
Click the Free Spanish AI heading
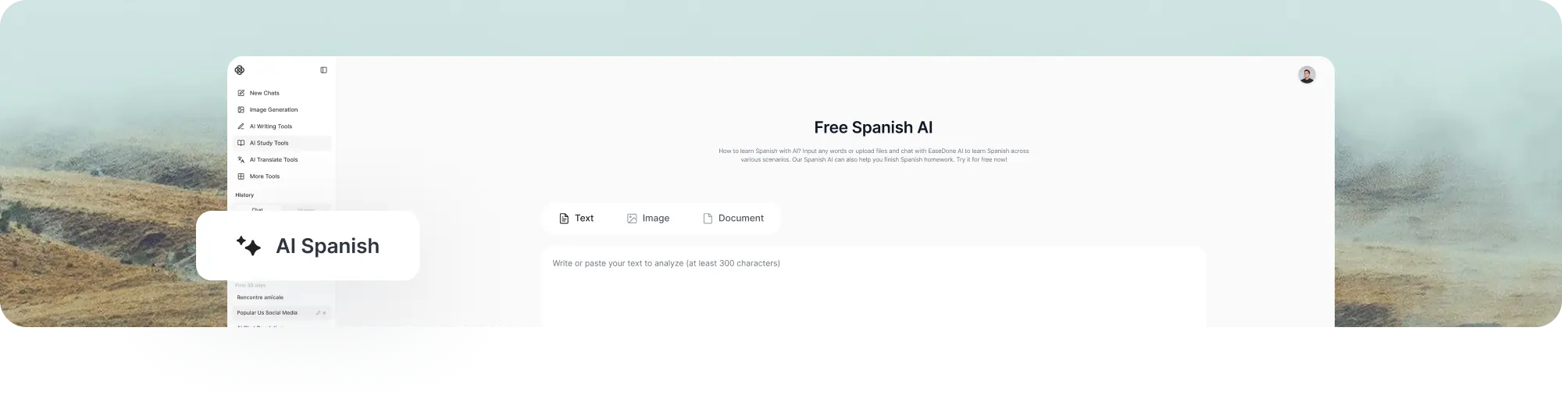click(873, 127)
